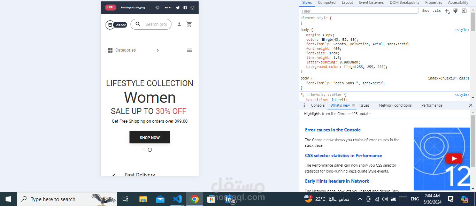Open the Twitter social link icon
This screenshot has height=206, width=476.
point(178,7)
